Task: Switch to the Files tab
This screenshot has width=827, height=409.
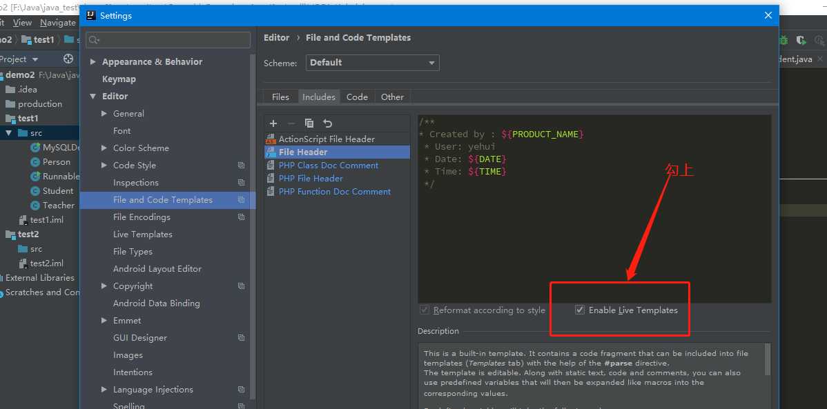Action: tap(280, 97)
